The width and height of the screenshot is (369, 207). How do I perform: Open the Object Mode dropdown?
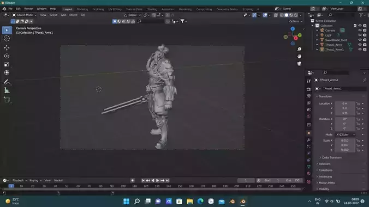coord(25,15)
